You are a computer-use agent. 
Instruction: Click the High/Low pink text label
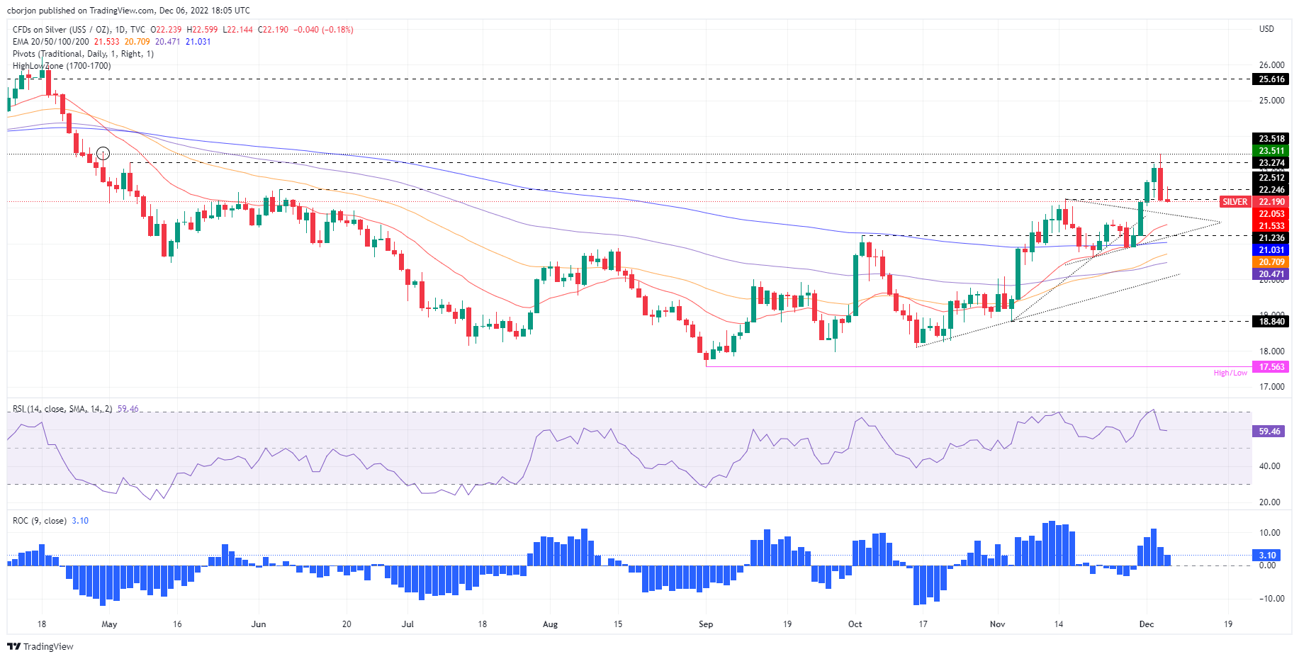1230,373
